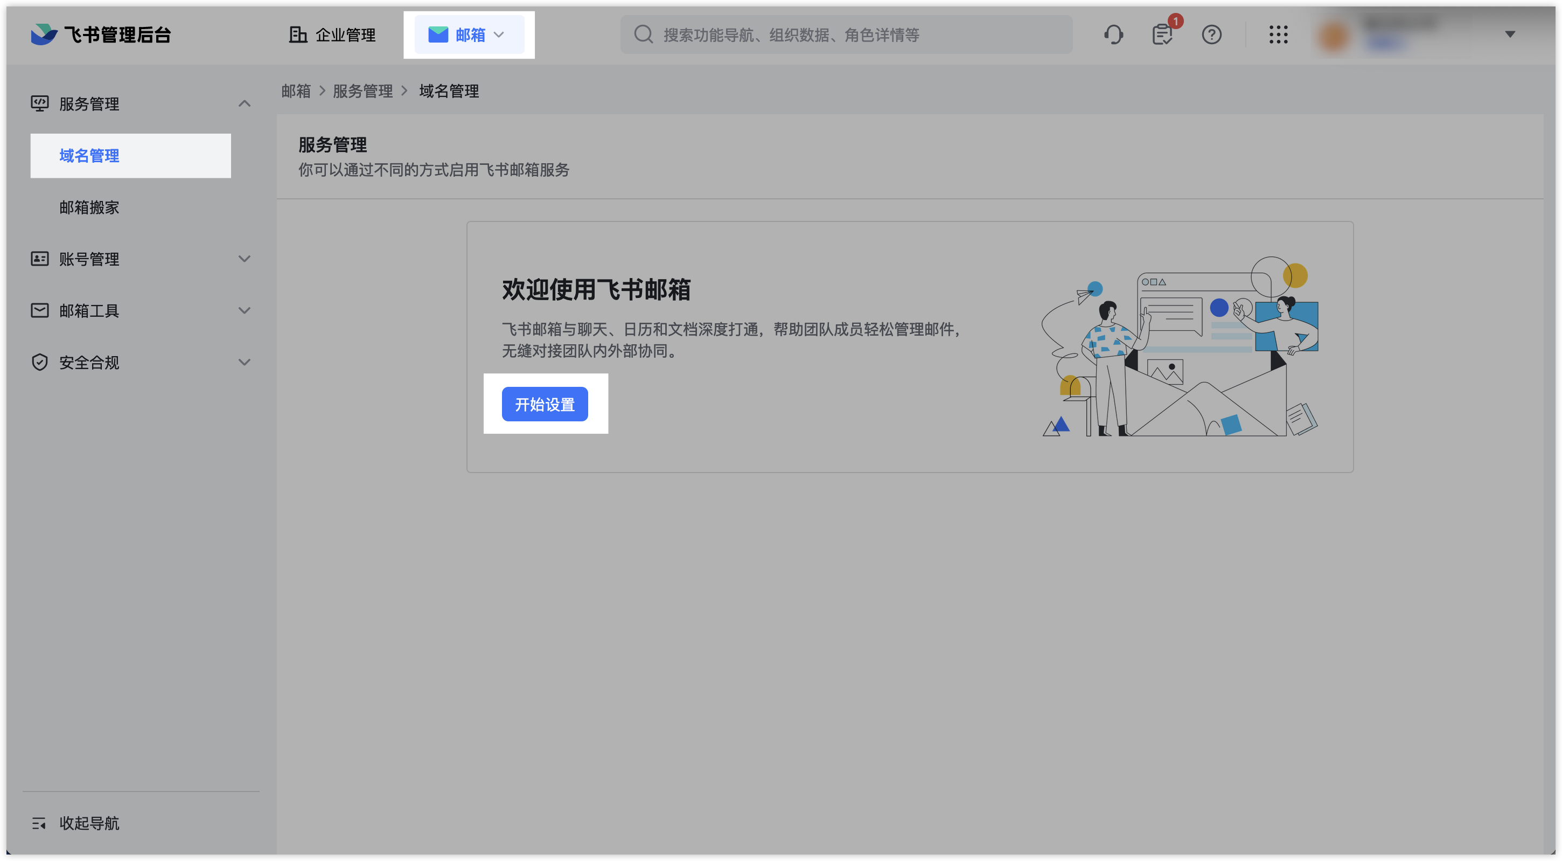Screen dimensions: 1562x861
Task: Collapse the 服务管理 sidebar section
Action: [x=245, y=104]
